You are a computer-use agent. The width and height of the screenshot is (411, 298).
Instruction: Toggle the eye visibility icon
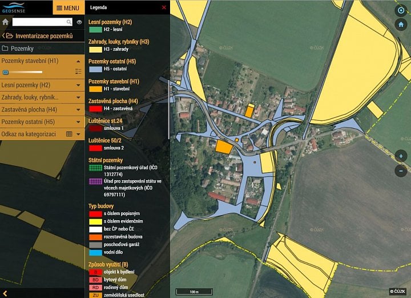click(79, 22)
